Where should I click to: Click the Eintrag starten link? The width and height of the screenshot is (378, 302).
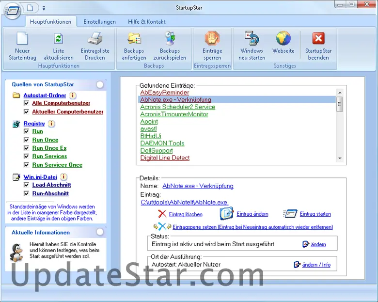point(315,214)
